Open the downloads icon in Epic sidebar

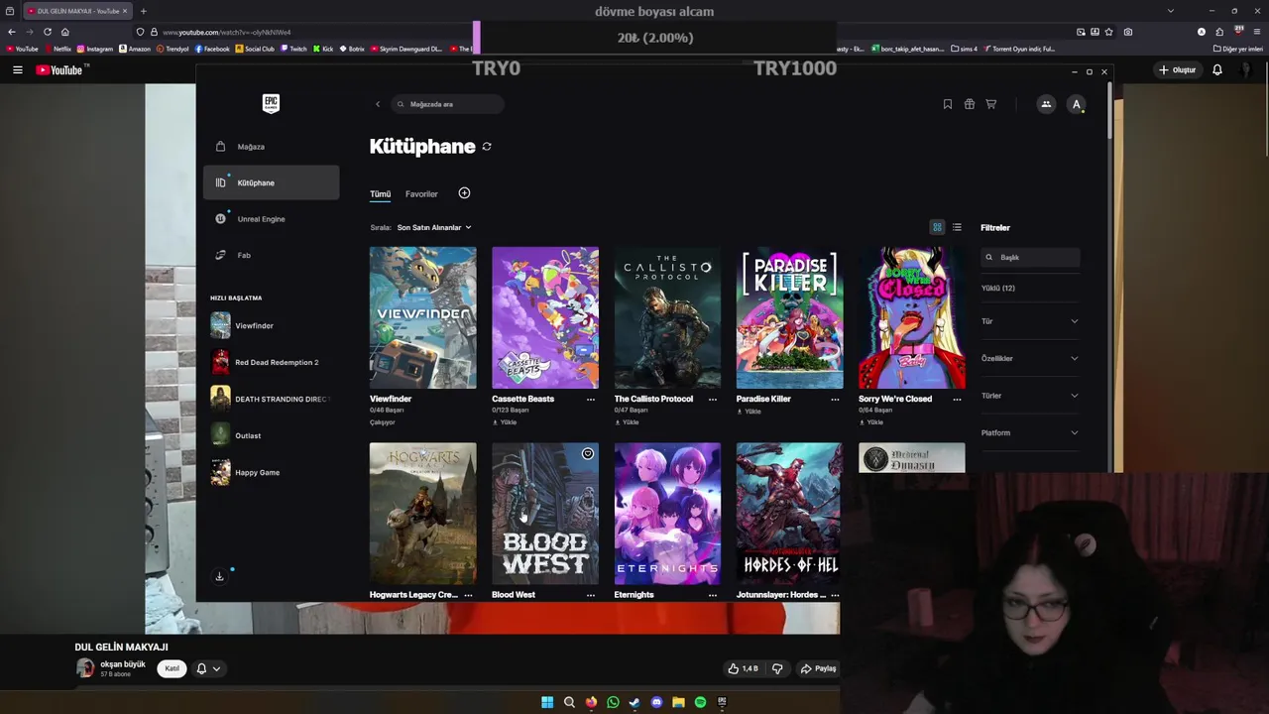coord(220,576)
